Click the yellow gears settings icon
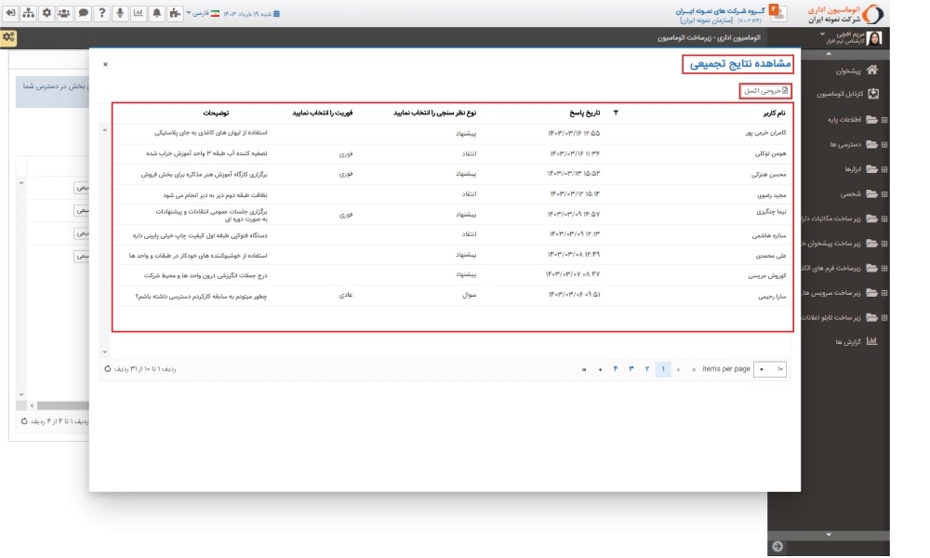 (x=9, y=37)
